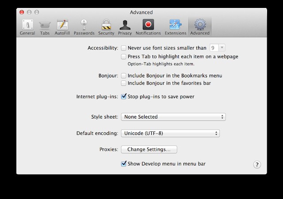This screenshot has width=283, height=199.
Task: Click the help question mark button
Action: [257, 165]
